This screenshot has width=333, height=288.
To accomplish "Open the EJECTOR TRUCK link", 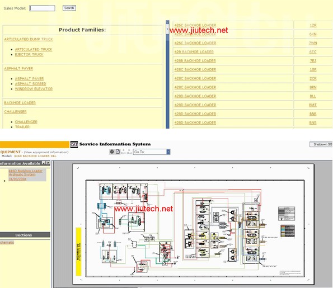I will pyautogui.click(x=29, y=55).
